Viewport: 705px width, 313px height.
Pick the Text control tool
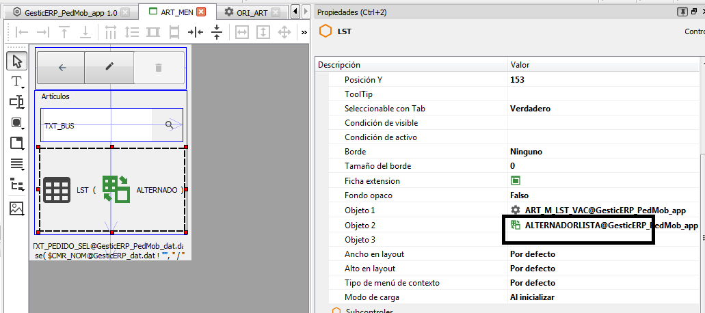(x=16, y=82)
